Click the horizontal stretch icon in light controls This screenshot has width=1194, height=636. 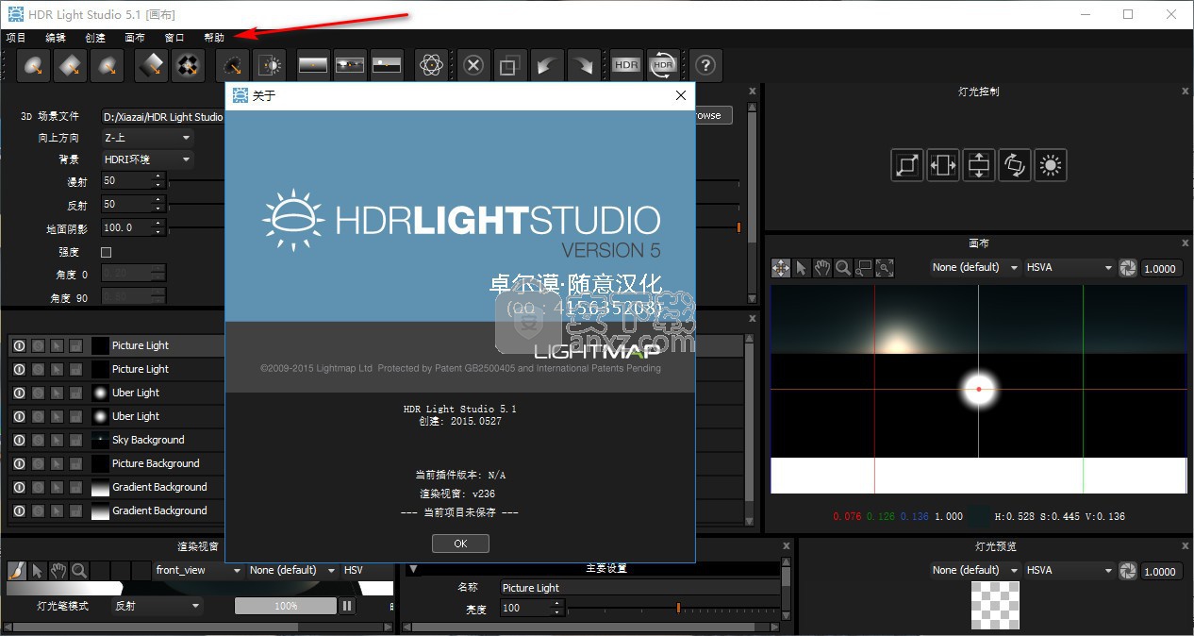point(943,165)
